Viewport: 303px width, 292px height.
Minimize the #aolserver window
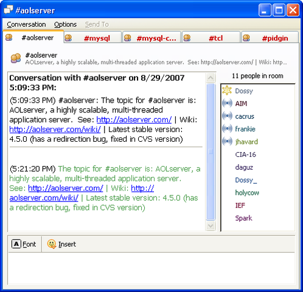coord(265,10)
